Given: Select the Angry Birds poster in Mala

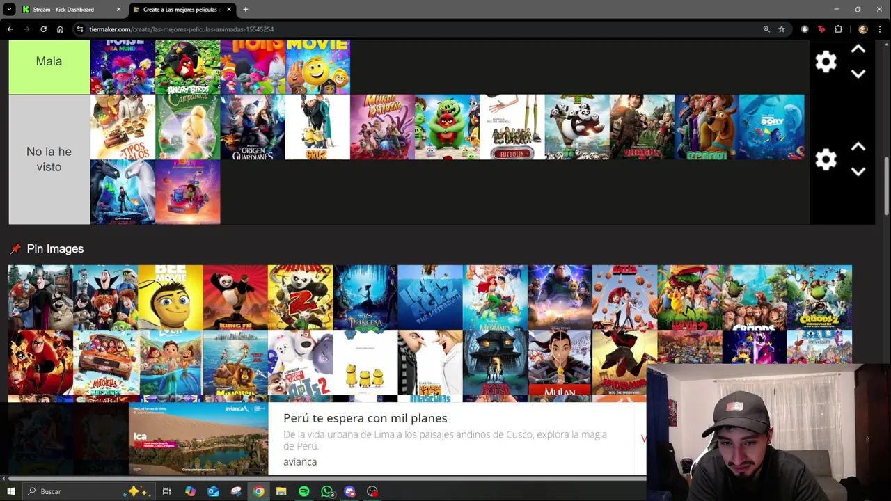Looking at the screenshot, I should (187, 67).
